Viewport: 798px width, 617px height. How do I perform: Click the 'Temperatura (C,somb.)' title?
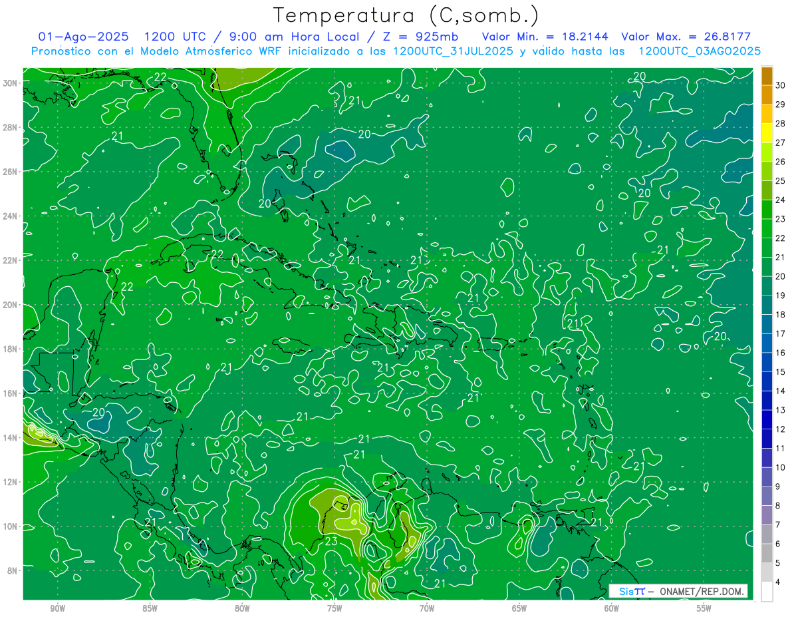[x=406, y=15]
